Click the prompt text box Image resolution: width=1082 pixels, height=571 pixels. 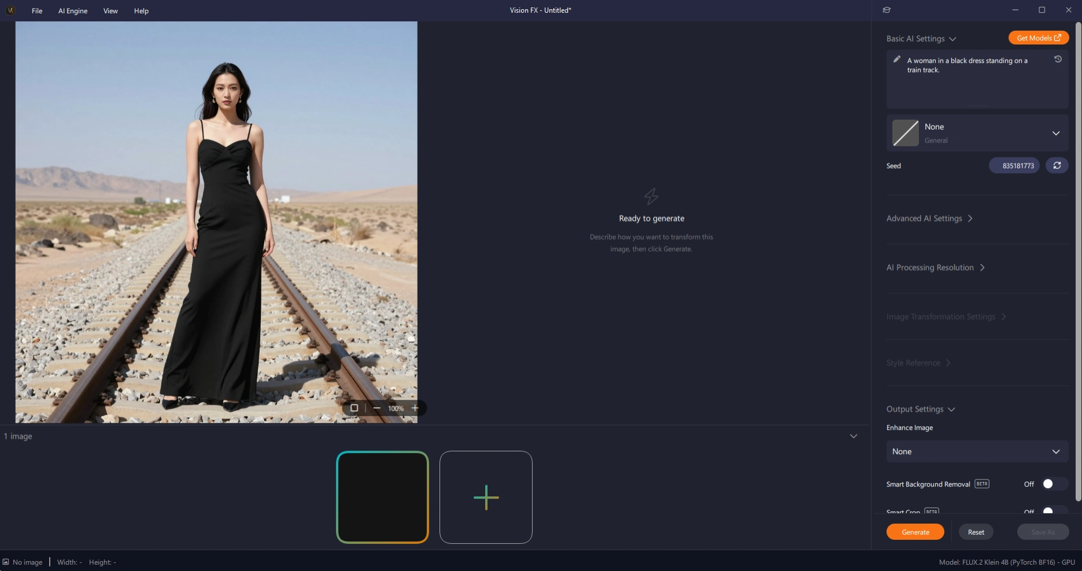pos(977,79)
